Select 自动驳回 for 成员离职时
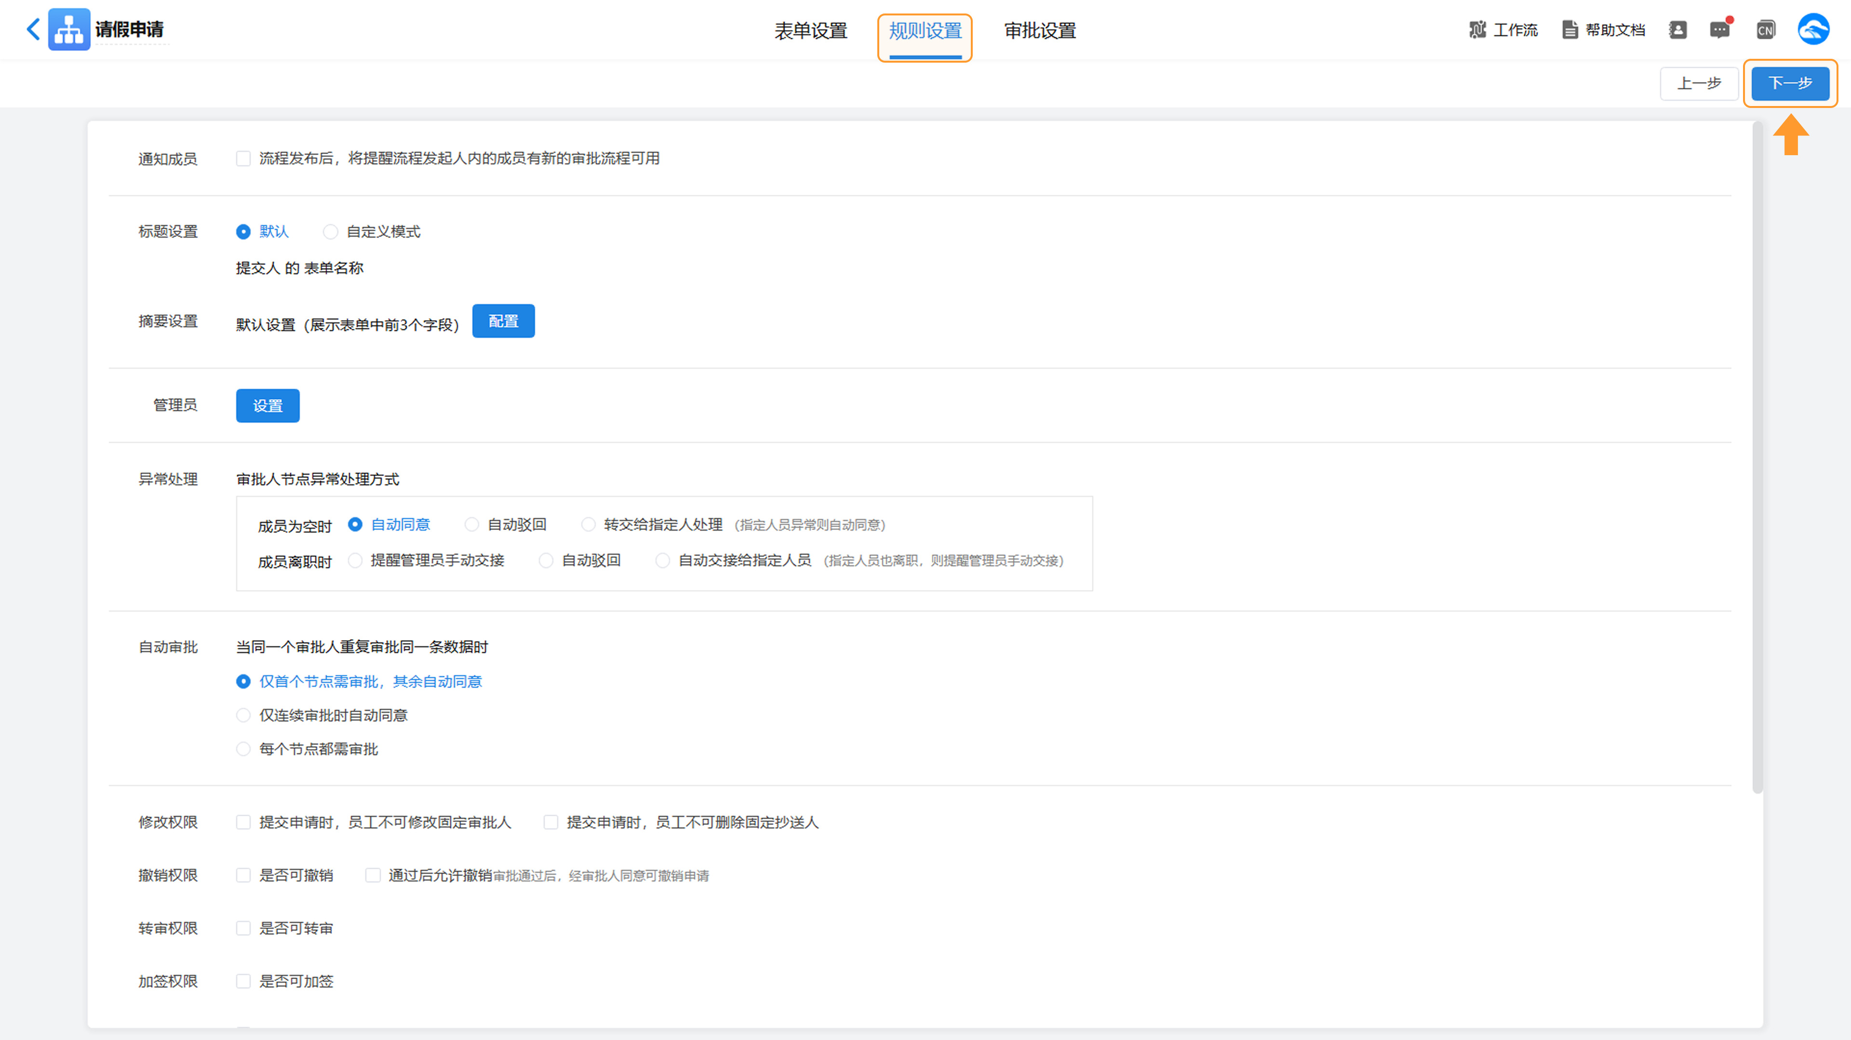The height and width of the screenshot is (1040, 1851). (546, 561)
